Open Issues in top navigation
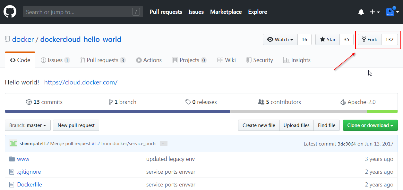Screen dimensions: 403x190 point(196,12)
